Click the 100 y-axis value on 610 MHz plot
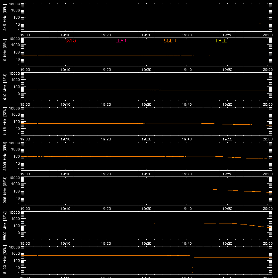 click(17, 87)
